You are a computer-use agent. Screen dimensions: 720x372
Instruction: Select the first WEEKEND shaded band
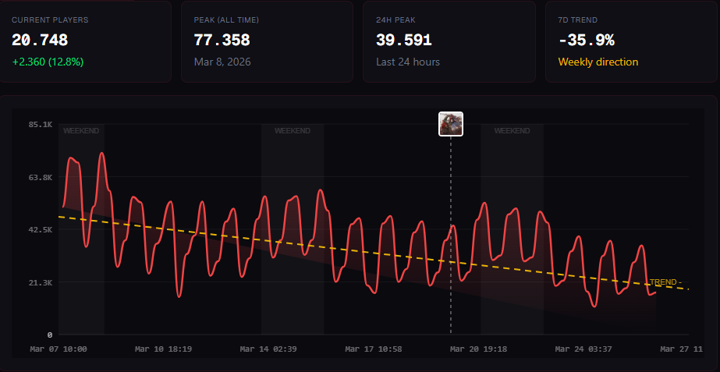click(x=81, y=229)
